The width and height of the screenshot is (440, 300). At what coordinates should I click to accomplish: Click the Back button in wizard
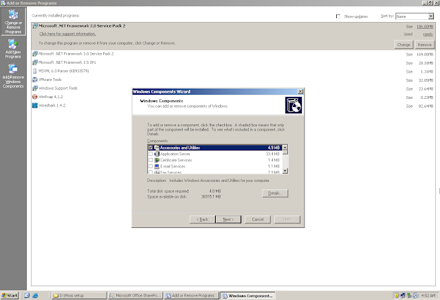click(202, 219)
